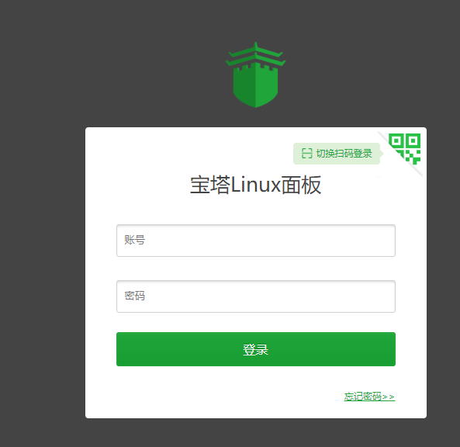Open the 忘记密码>> forgot password link
Screen dimensions: 460x447
pos(370,397)
